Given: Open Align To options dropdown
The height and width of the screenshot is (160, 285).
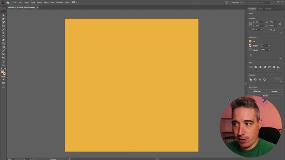Looking at the screenshot, I should pos(251,67).
